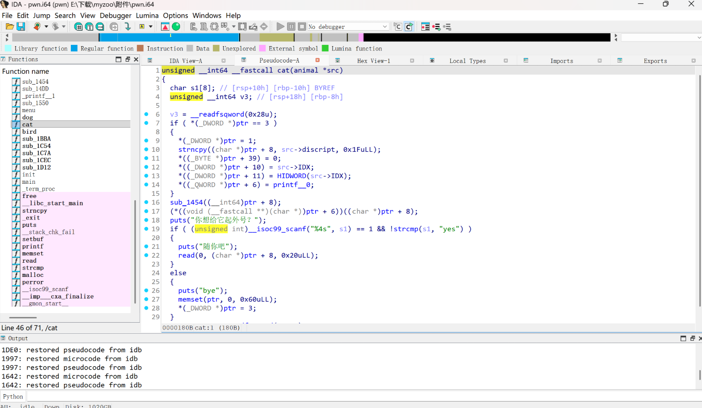Image resolution: width=702 pixels, height=408 pixels.
Task: Click the Save database floppy icon
Action: click(20, 27)
